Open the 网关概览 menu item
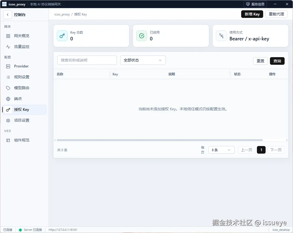The height and width of the screenshot is (233, 293). coord(24,36)
